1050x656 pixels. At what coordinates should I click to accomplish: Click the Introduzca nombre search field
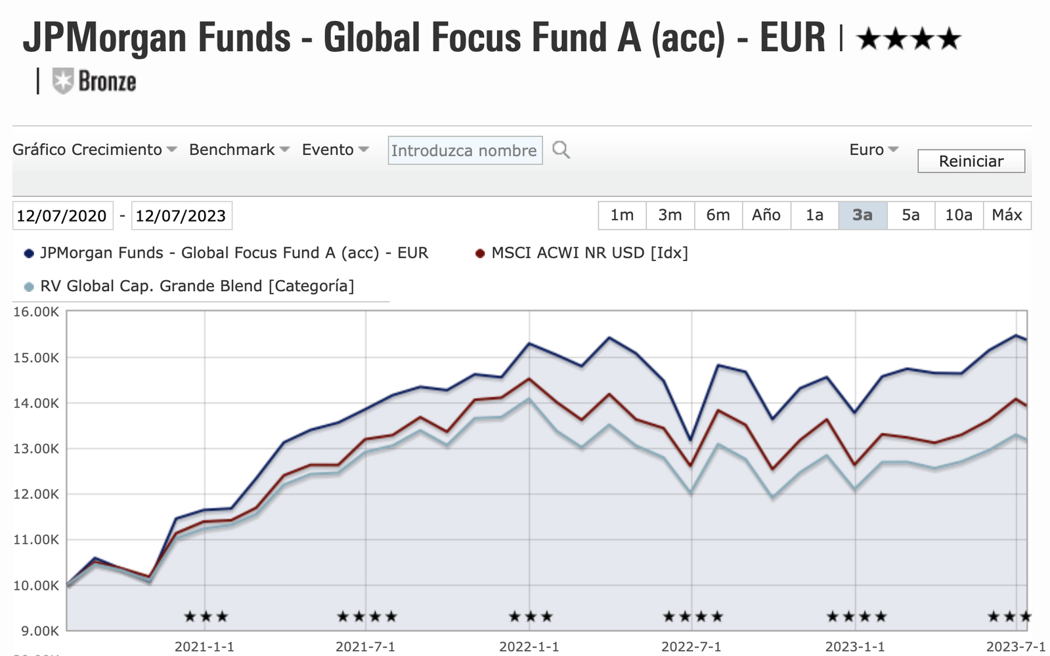click(464, 150)
